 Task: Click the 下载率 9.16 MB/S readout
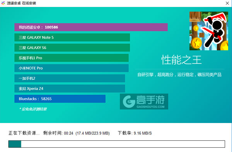135,133
